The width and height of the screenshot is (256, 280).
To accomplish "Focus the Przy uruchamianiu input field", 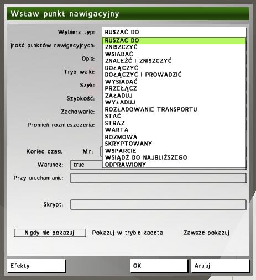I will 158,178.
